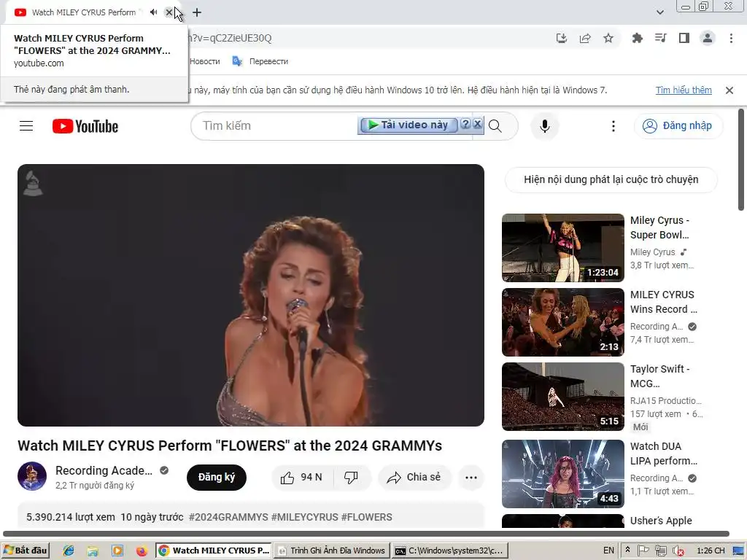Image resolution: width=747 pixels, height=560 pixels.
Task: Open the MILEY CYRUS Wins Record thumbnail
Action: [x=562, y=322]
